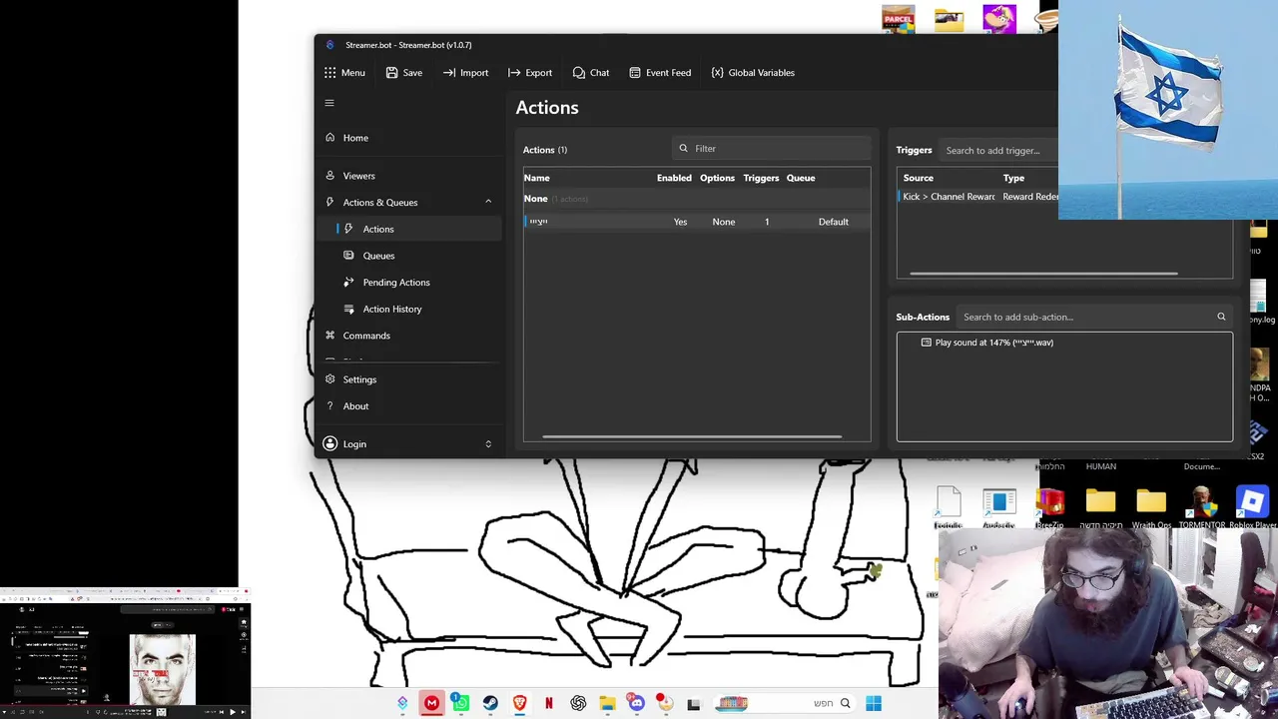
Task: Focus the actions Filter field
Action: [x=771, y=149]
